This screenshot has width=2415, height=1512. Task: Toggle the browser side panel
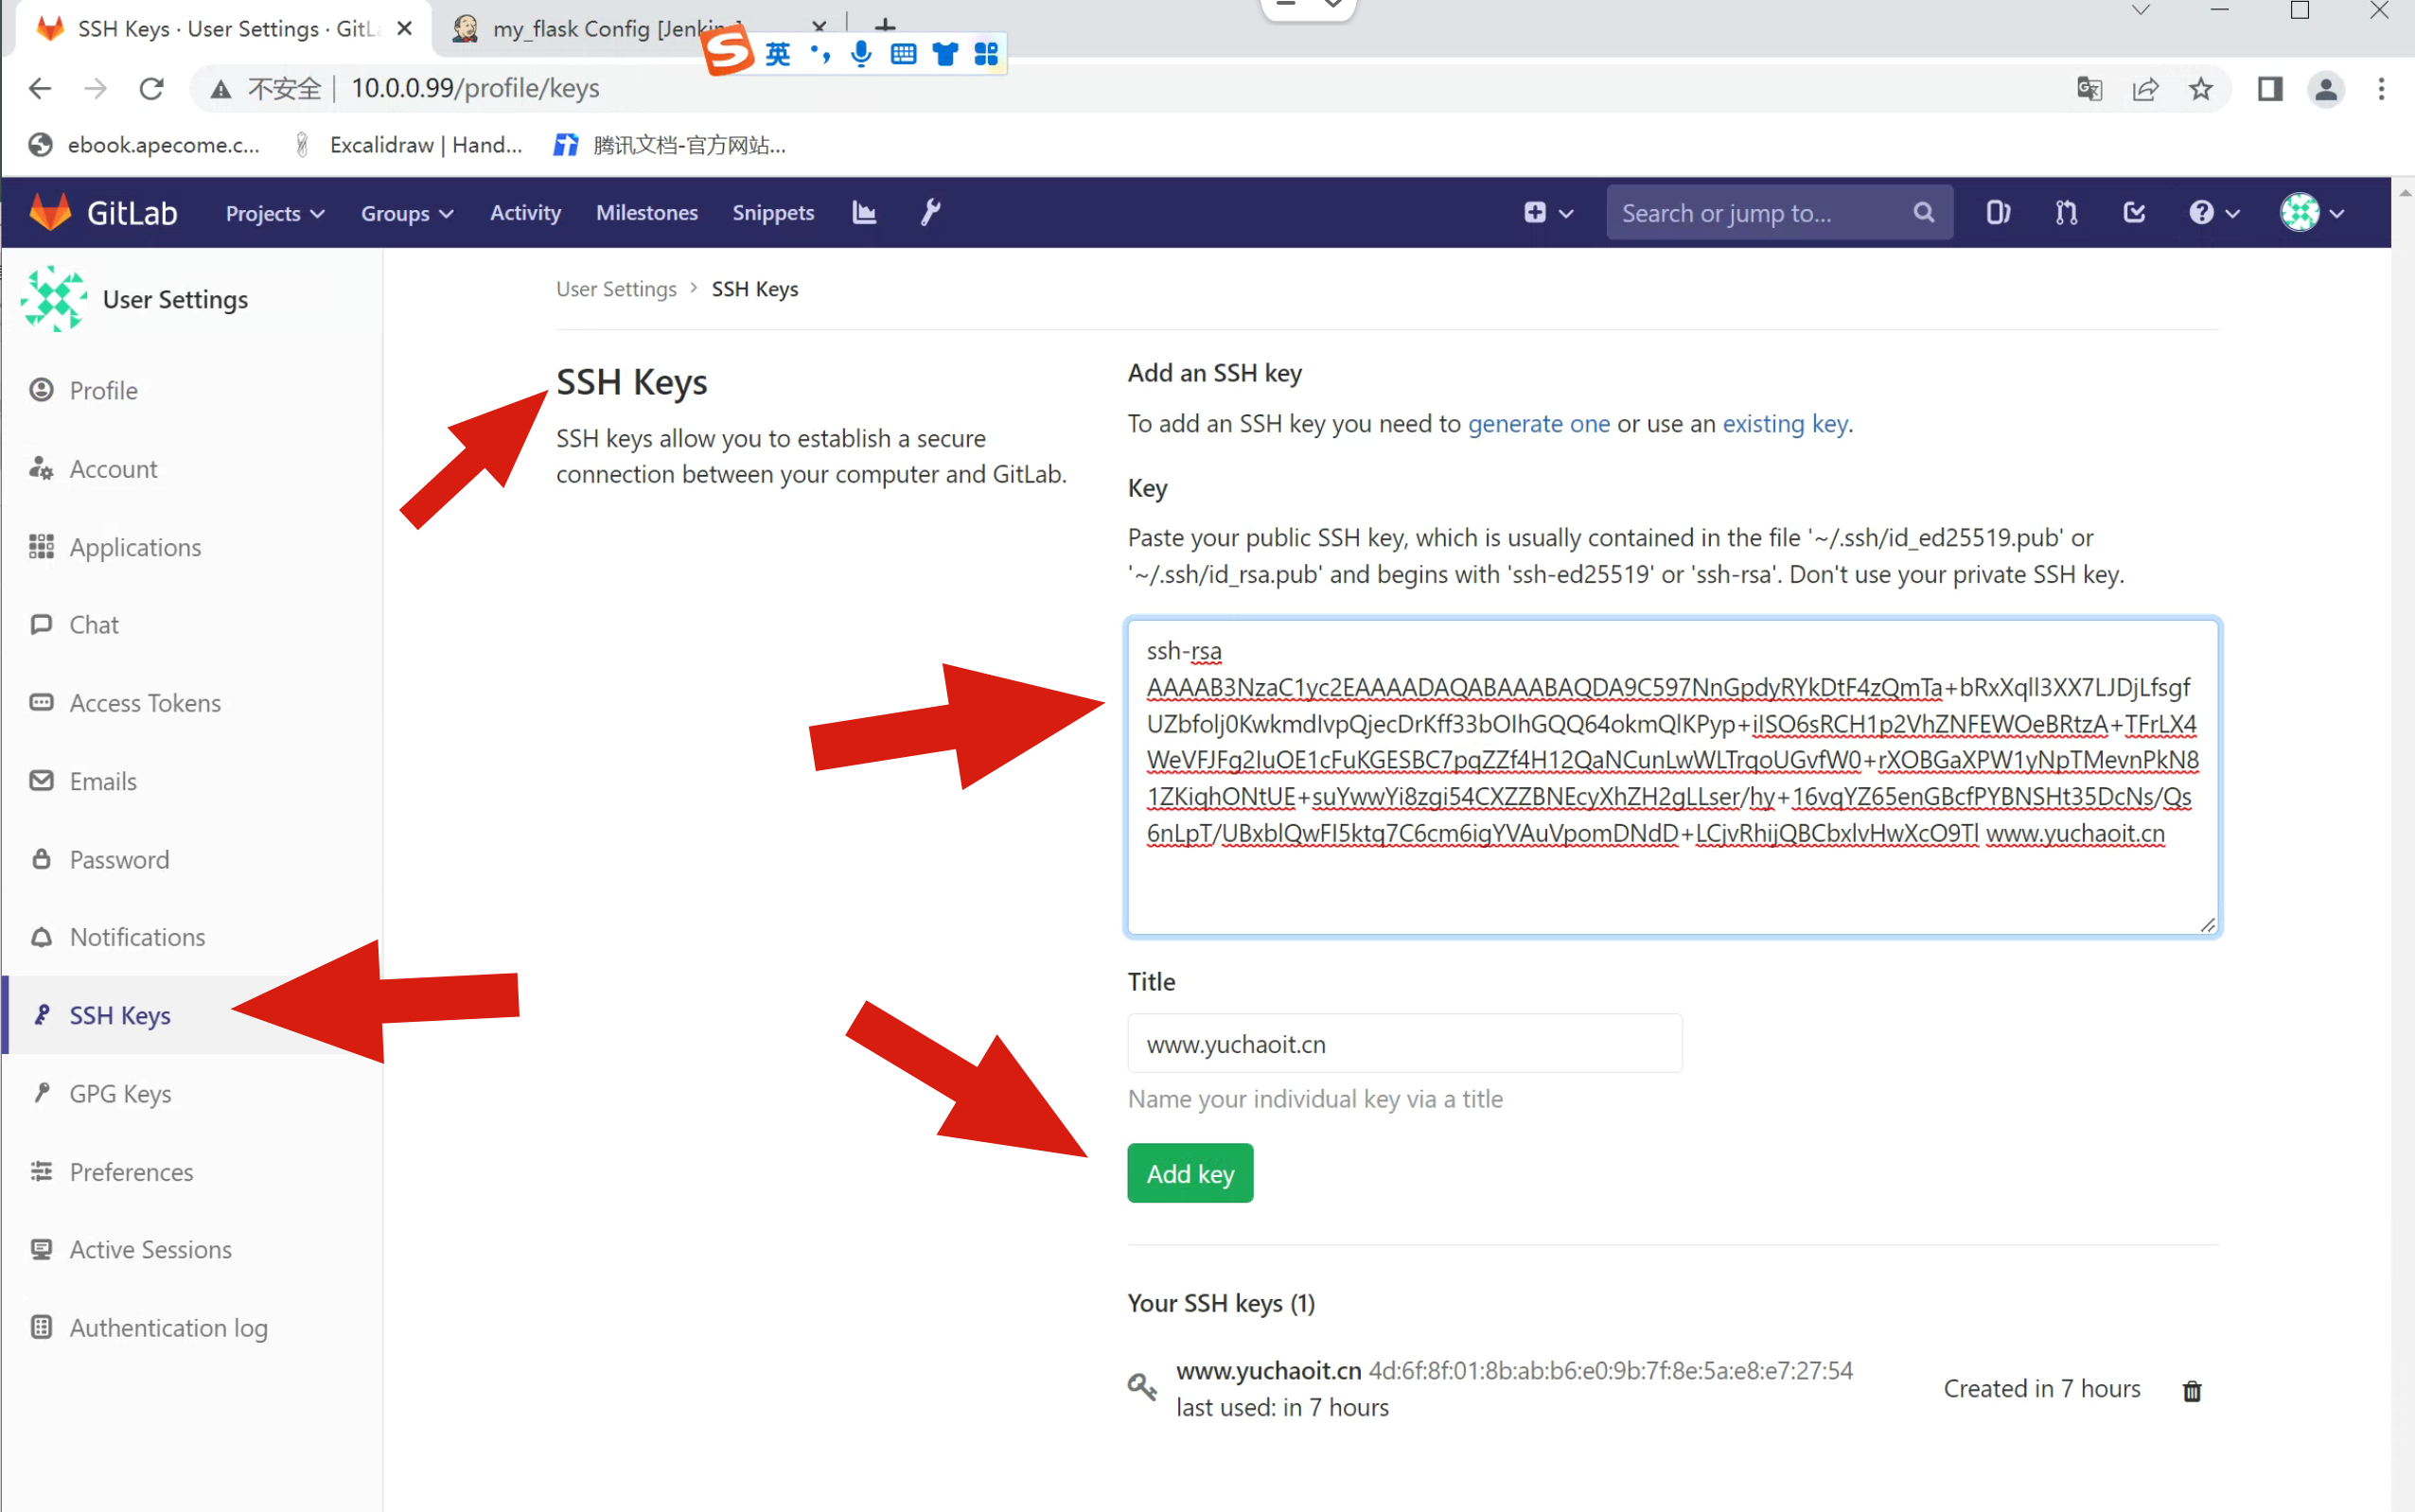point(2270,89)
